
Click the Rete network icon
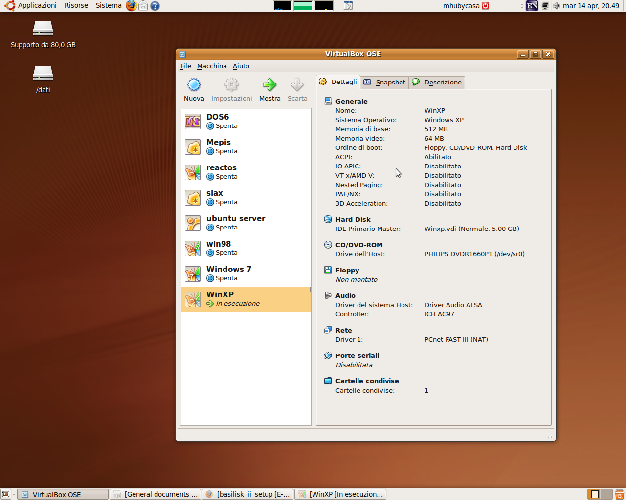[x=328, y=330]
